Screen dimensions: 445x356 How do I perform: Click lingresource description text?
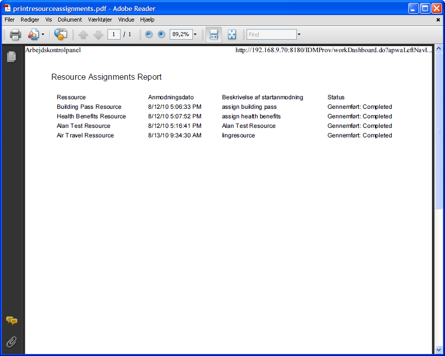pyautogui.click(x=239, y=136)
